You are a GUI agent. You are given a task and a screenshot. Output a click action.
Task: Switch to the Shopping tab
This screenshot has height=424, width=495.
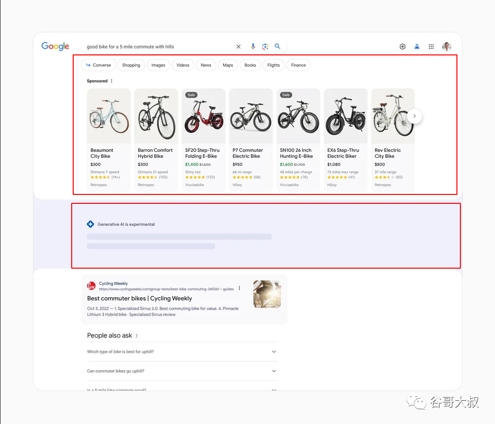click(x=131, y=65)
